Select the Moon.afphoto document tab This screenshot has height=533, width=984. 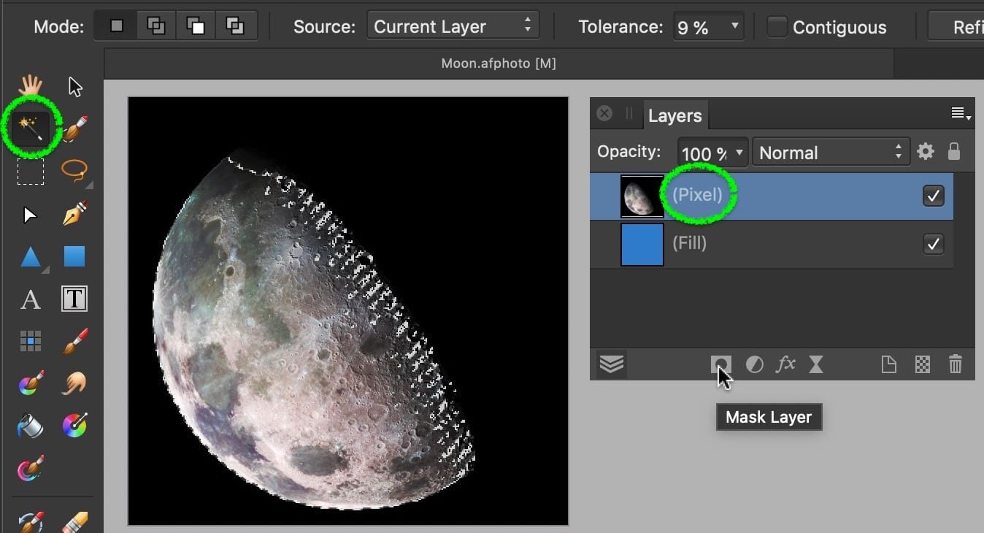coord(499,64)
